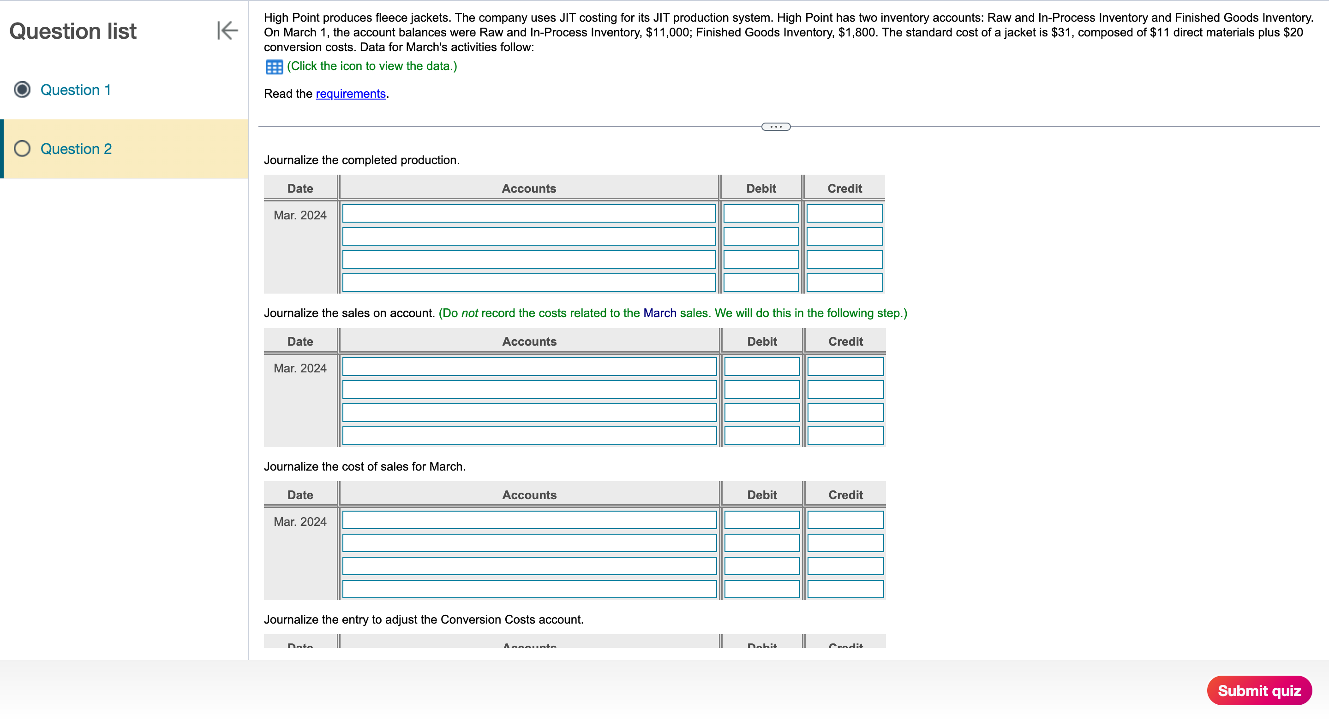Click the first Credit field for completed production
The height and width of the screenshot is (725, 1329).
point(844,213)
